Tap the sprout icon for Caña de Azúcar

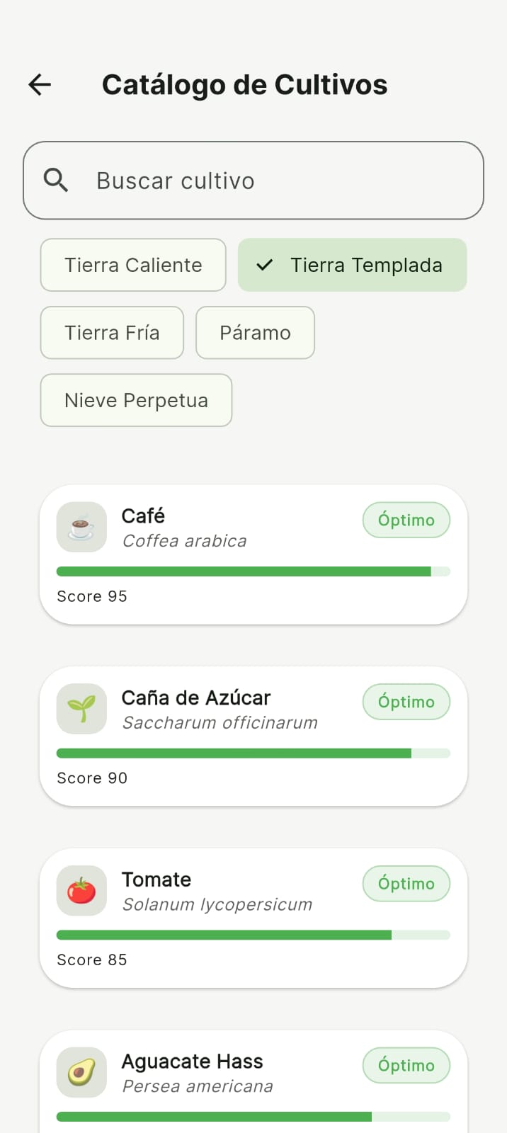point(81,709)
